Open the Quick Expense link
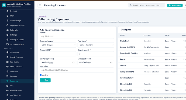Viewport: 186px width, 100px height. tap(16, 57)
